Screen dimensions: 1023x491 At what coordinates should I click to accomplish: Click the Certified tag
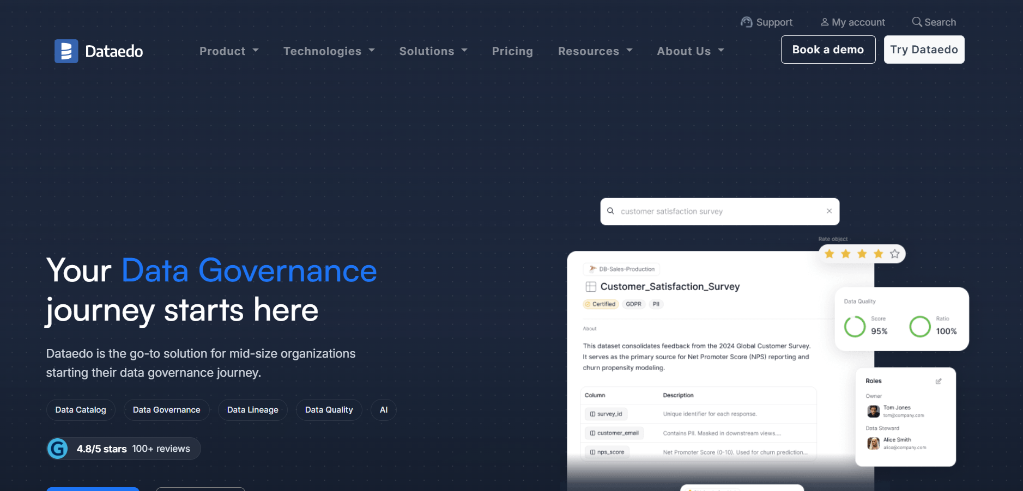(601, 304)
